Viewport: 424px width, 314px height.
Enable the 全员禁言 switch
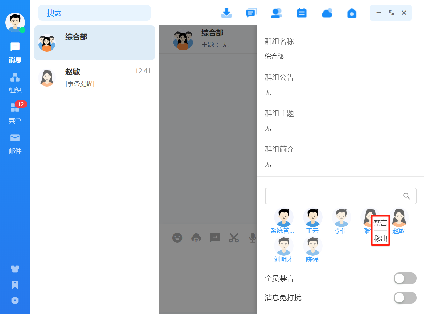point(405,278)
